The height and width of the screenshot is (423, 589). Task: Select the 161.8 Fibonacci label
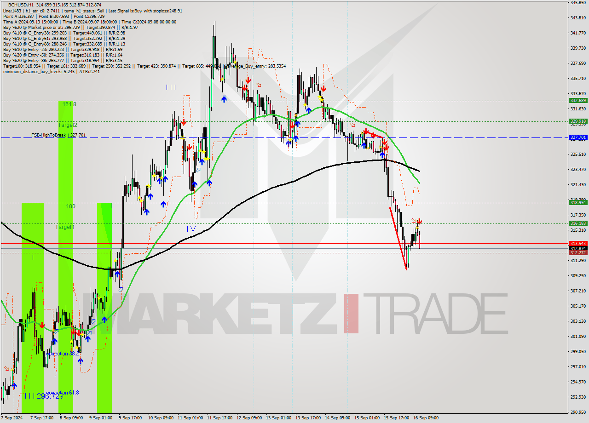69,104
